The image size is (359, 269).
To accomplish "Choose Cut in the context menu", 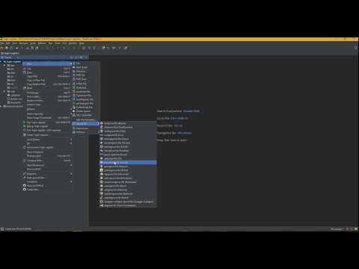I will pos(47,69).
